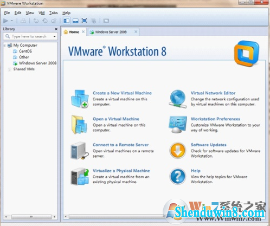
Task: Click the Software Updates download arrow icon
Action: point(178,151)
